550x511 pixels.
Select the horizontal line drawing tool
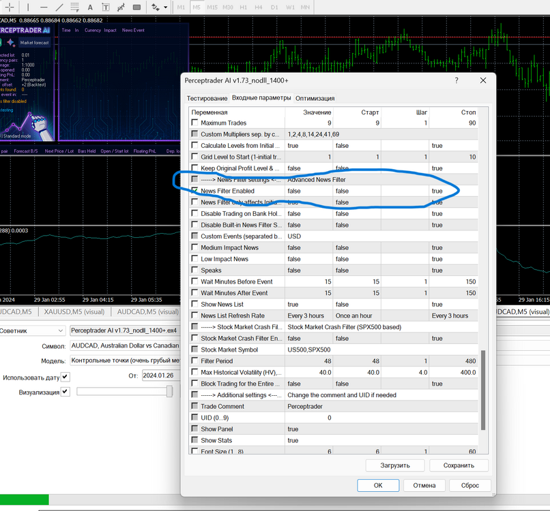[x=44, y=7]
